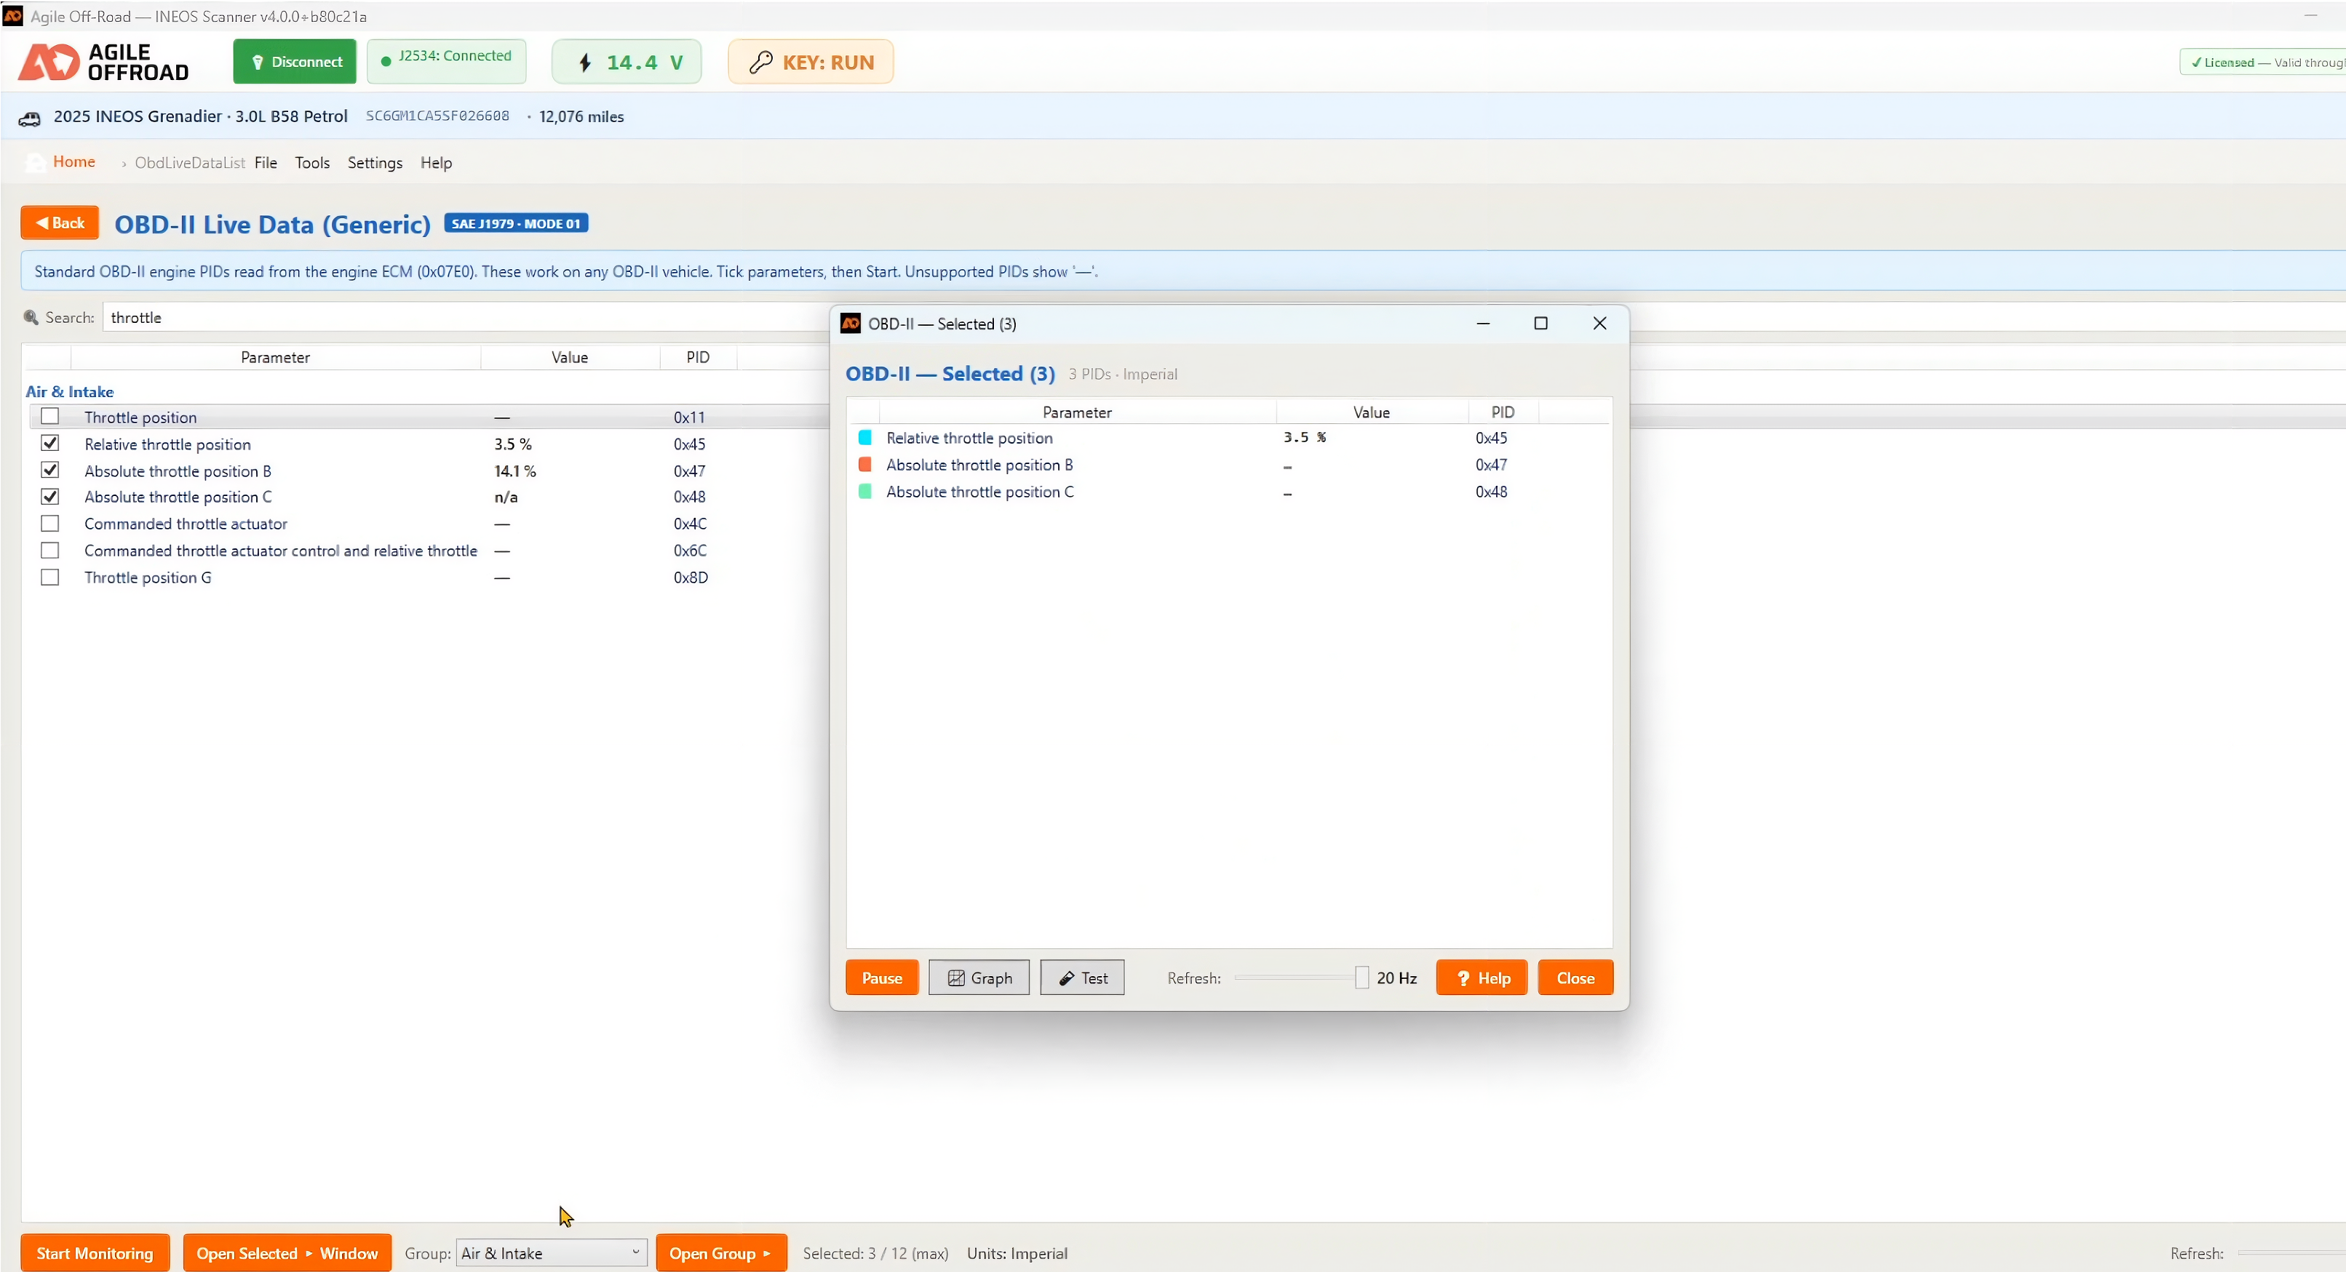Click the 14.1 % value for throttle position B
Image resolution: width=2346 pixels, height=1272 pixels.
click(x=514, y=471)
